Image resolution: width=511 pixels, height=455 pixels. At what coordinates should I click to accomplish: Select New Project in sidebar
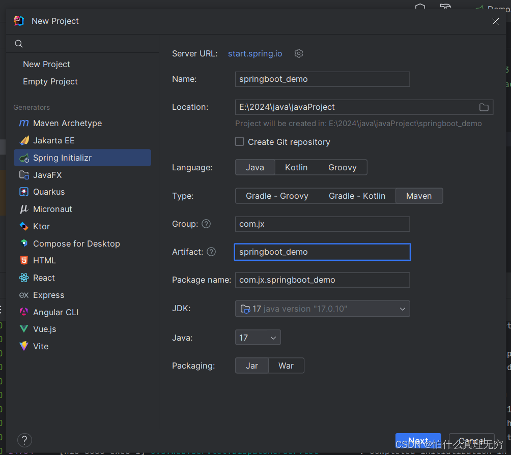tap(47, 65)
